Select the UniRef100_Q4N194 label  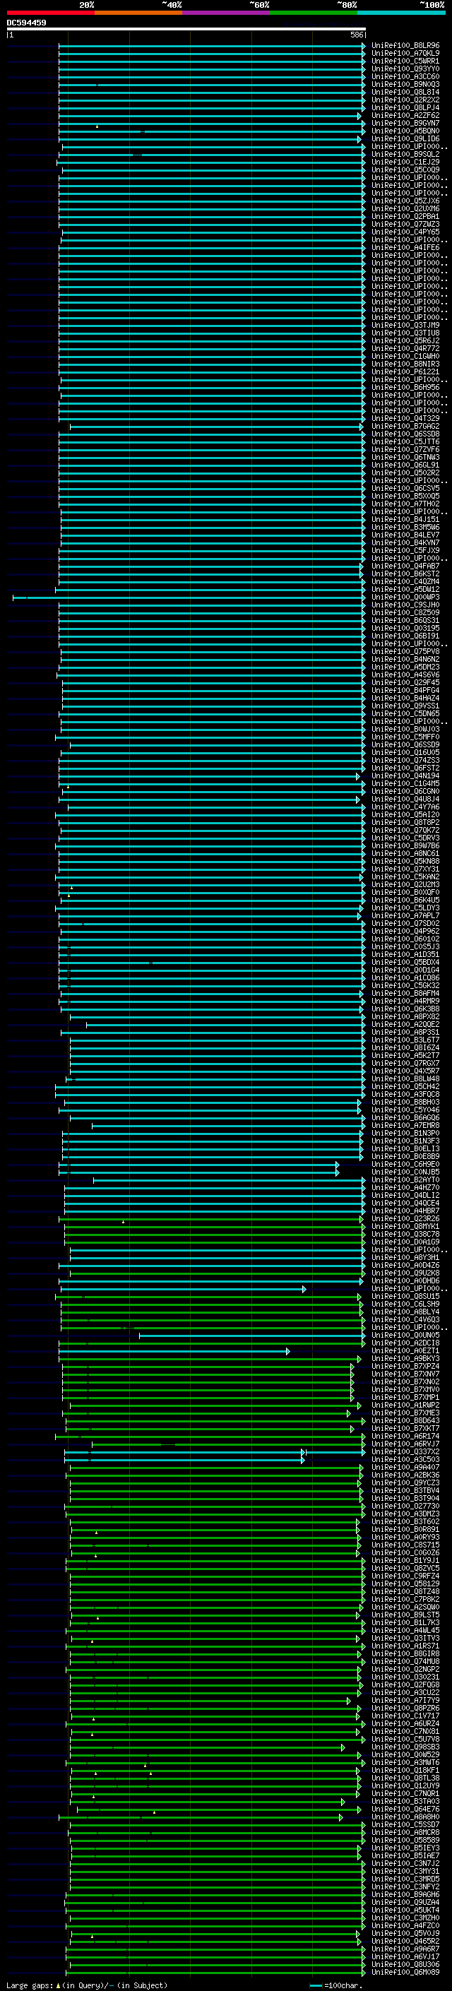[x=405, y=776]
